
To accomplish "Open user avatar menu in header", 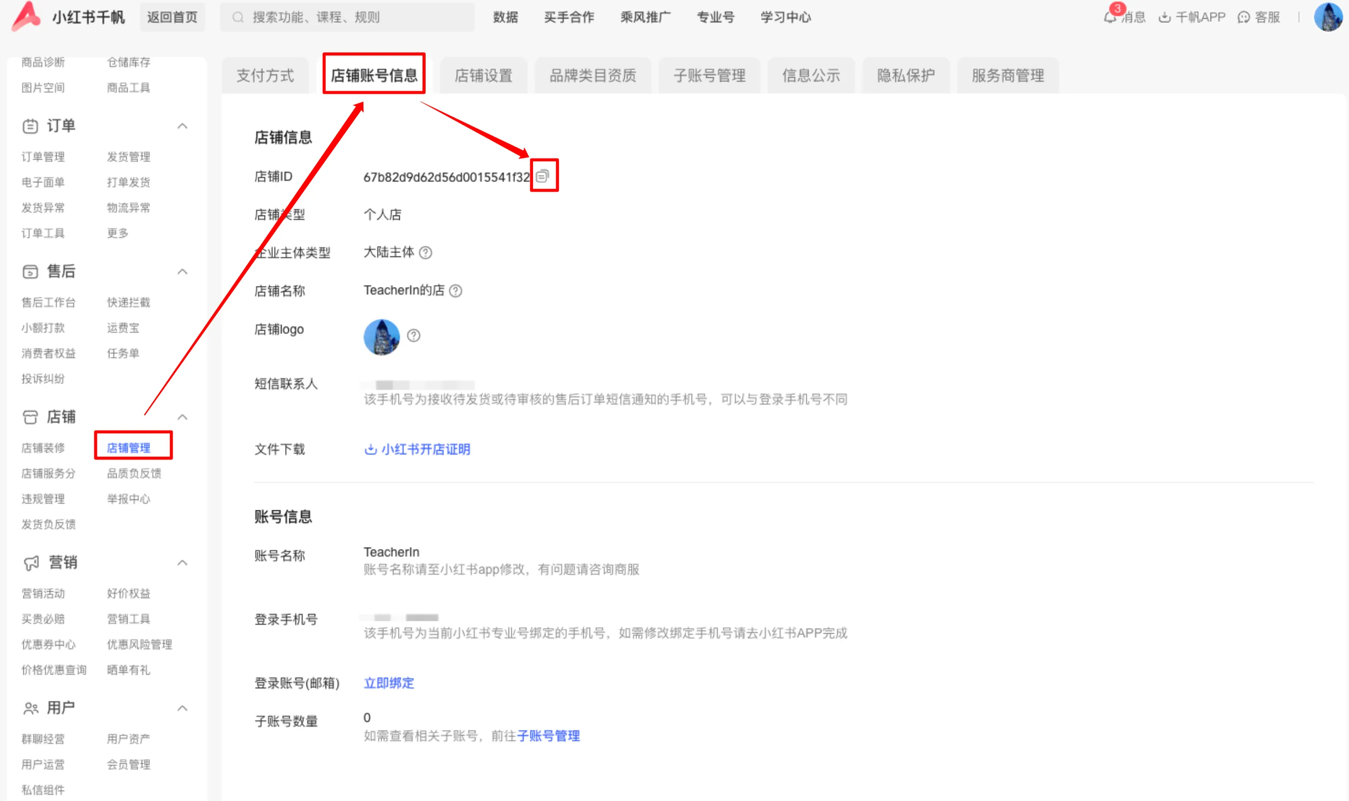I will pyautogui.click(x=1328, y=17).
